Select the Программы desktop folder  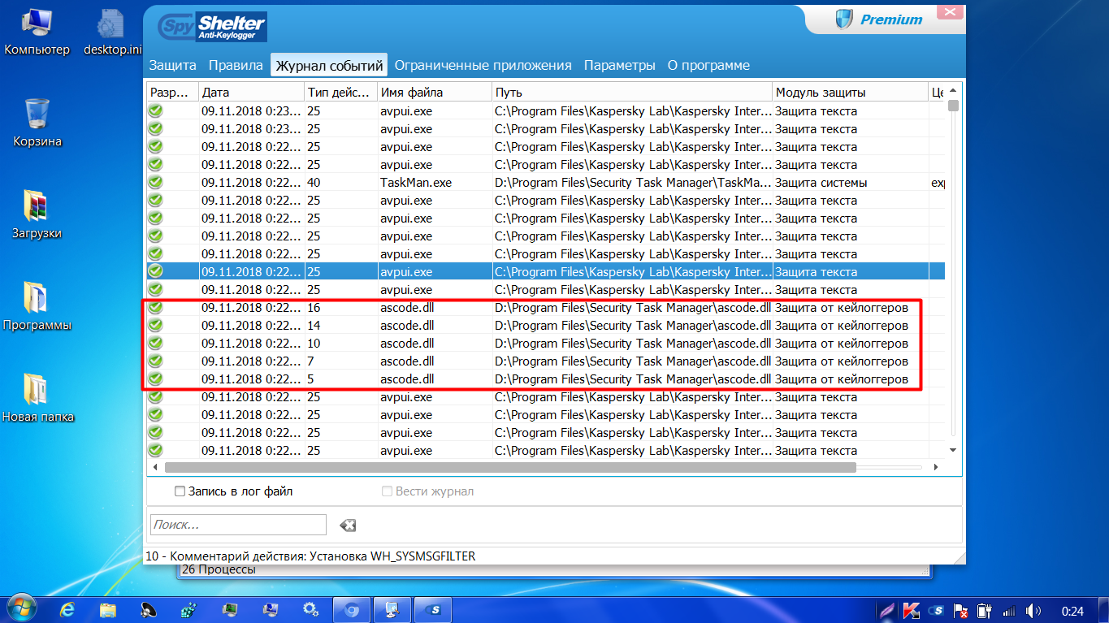37,308
